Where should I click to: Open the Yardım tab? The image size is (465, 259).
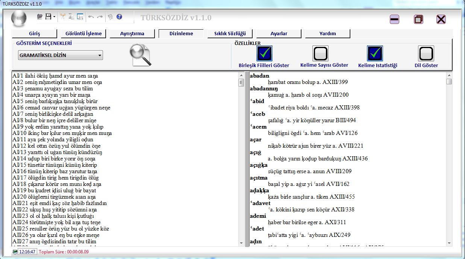327,33
